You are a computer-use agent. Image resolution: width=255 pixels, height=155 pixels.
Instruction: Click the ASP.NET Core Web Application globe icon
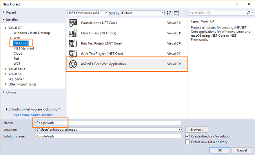point(73,64)
